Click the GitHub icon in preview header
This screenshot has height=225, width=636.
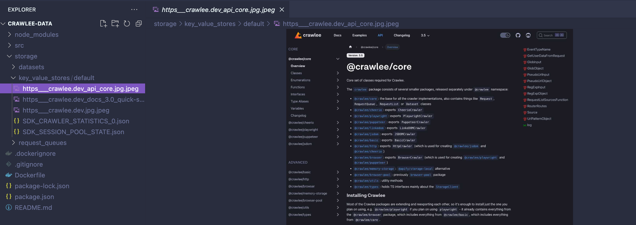tap(518, 35)
